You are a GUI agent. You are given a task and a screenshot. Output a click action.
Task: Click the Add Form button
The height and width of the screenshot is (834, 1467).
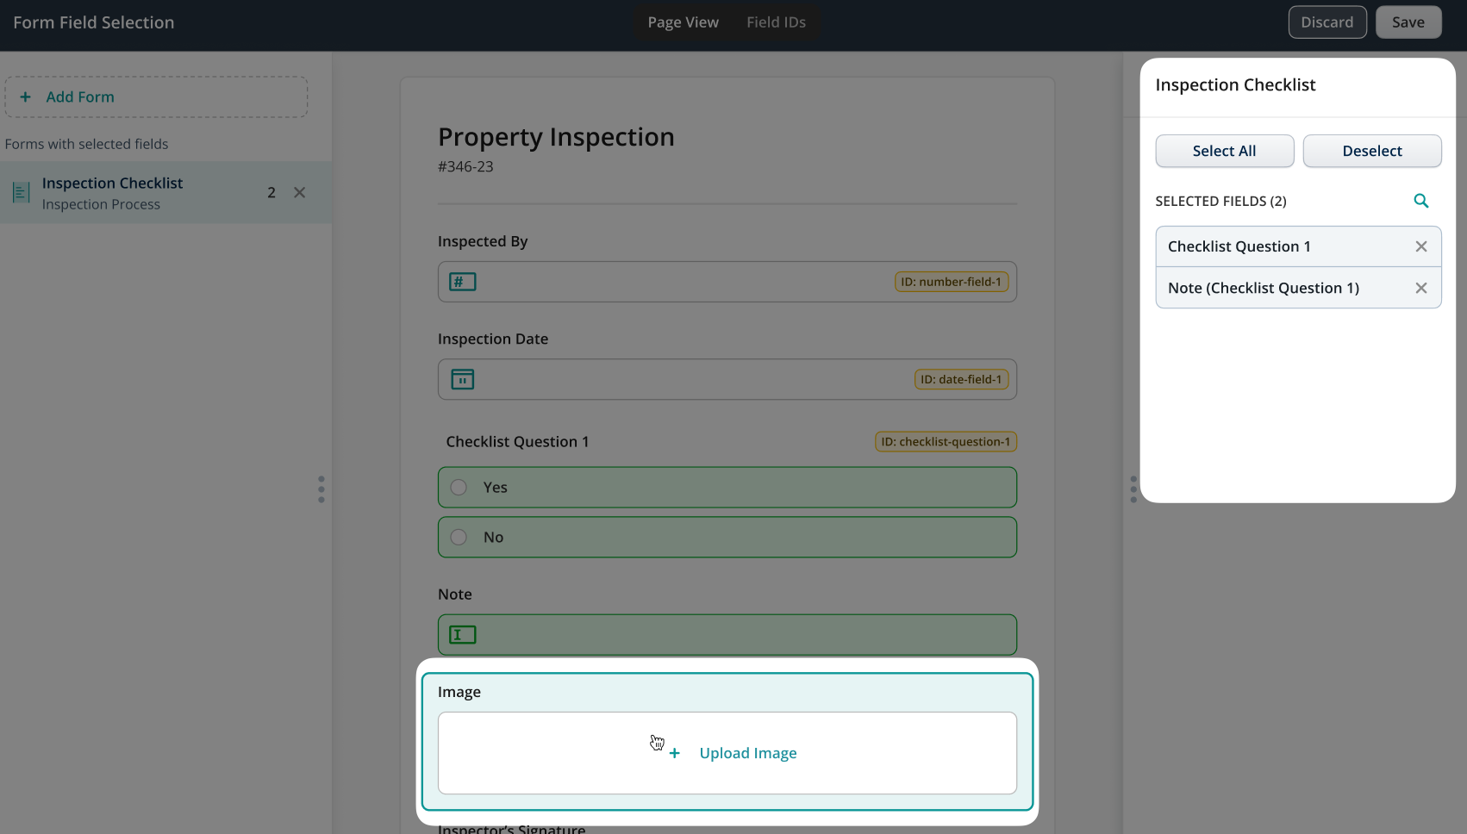click(x=156, y=97)
